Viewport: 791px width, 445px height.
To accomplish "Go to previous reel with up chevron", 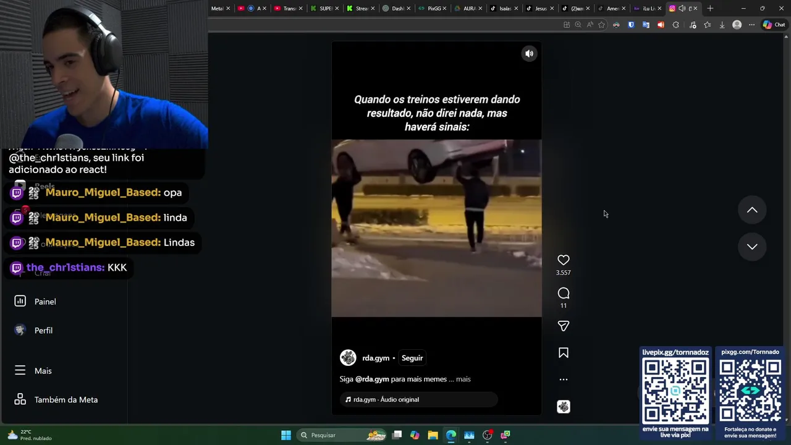I will coord(752,210).
